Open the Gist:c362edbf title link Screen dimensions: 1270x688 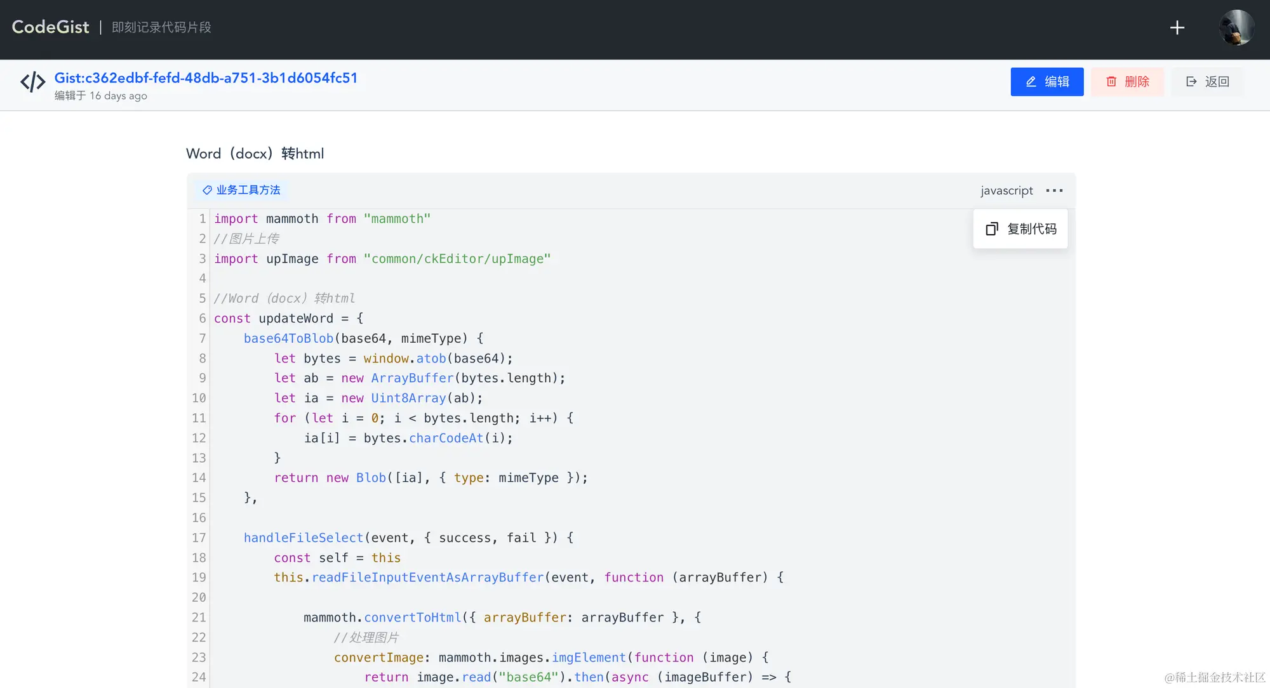click(206, 77)
